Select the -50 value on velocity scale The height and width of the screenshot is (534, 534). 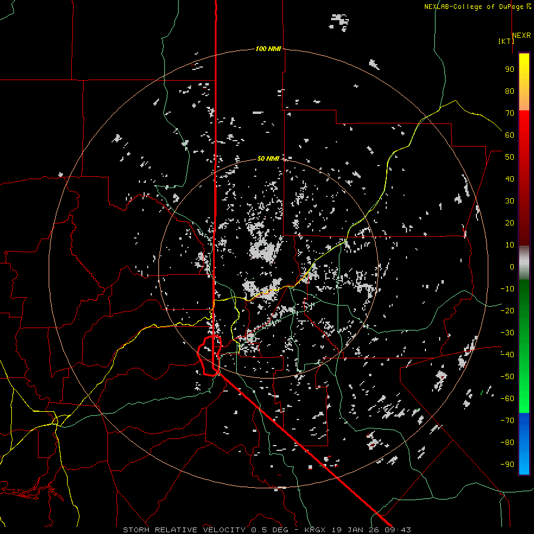click(x=507, y=376)
